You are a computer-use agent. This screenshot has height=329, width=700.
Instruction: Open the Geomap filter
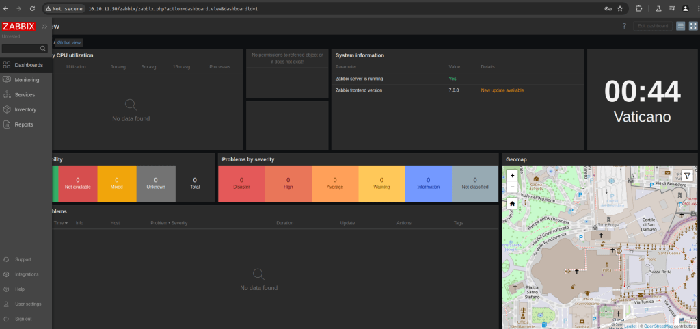pyautogui.click(x=687, y=175)
